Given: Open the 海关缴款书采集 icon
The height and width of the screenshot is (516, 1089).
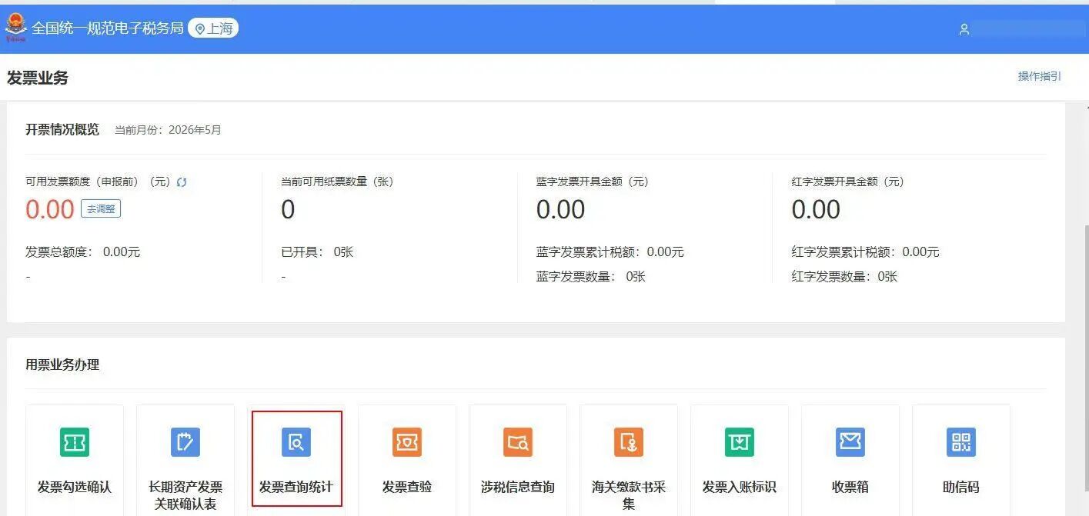Looking at the screenshot, I should pyautogui.click(x=629, y=442).
